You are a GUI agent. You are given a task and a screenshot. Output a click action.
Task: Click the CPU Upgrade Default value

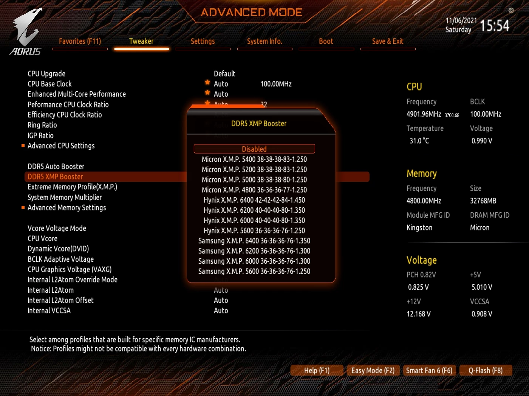(224, 74)
